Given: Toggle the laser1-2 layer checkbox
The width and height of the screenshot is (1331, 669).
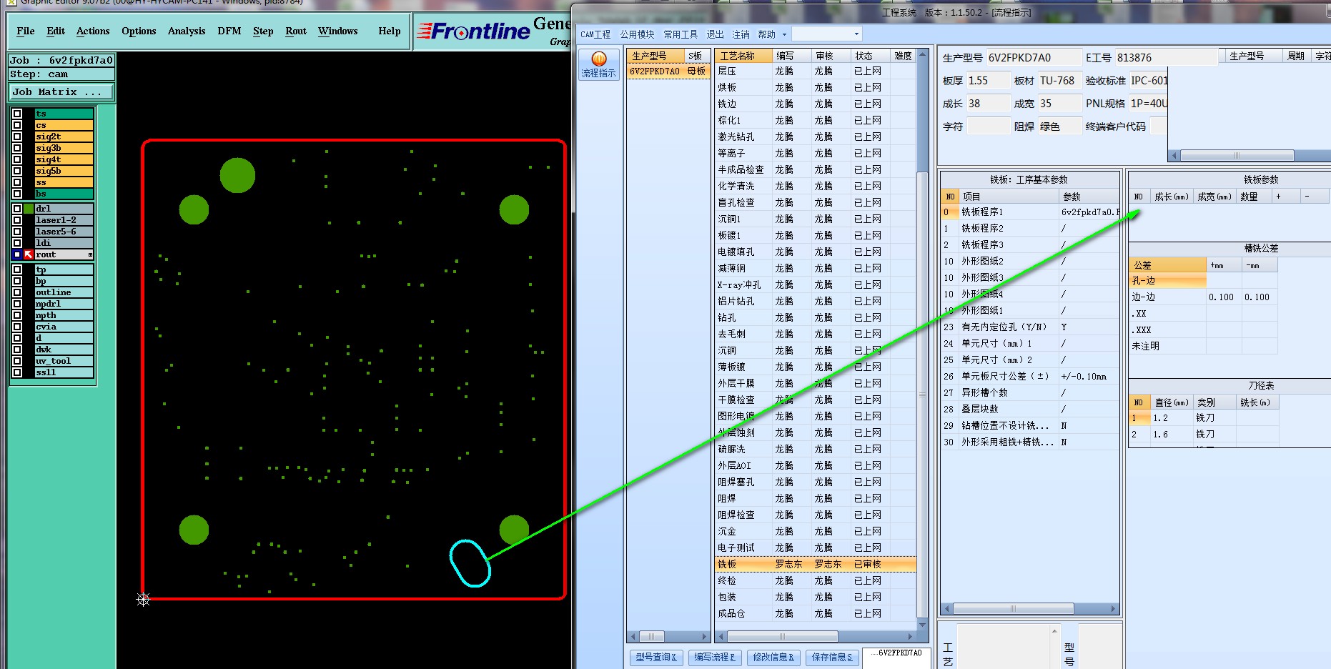Looking at the screenshot, I should pos(17,220).
